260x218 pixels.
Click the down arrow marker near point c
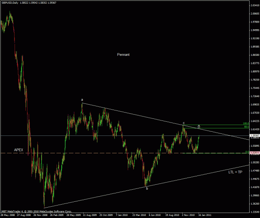point(199,126)
